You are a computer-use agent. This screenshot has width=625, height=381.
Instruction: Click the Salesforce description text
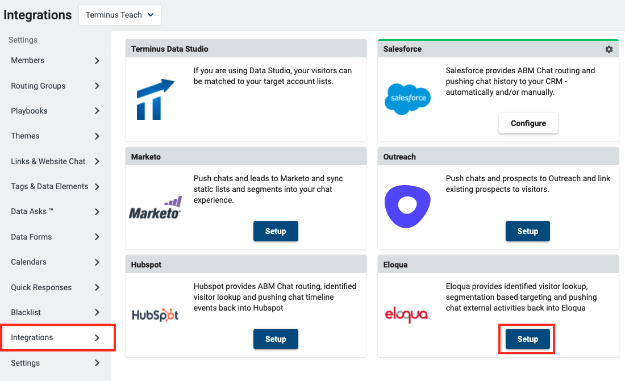(520, 81)
